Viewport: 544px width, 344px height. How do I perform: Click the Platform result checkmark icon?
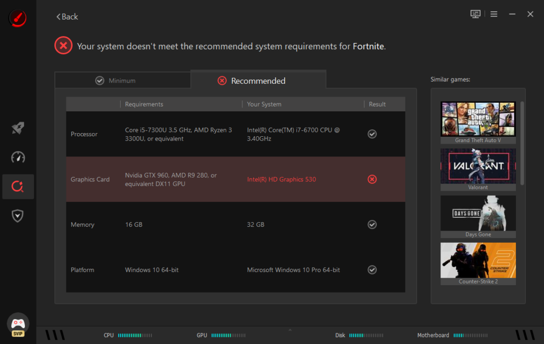[x=372, y=270]
